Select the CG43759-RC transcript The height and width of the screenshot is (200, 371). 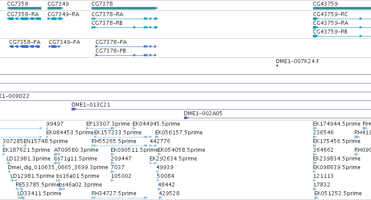click(x=342, y=19)
